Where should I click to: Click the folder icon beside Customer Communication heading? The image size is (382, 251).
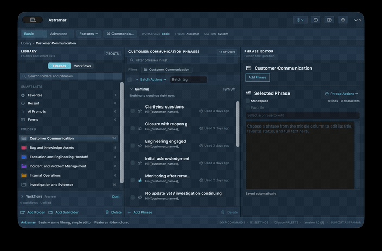tap(249, 68)
